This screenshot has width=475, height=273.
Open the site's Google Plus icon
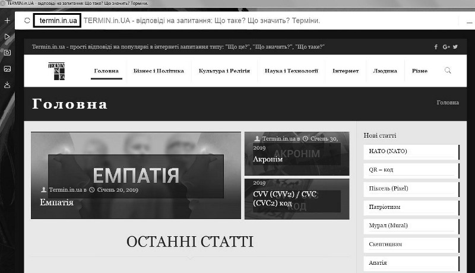point(446,47)
